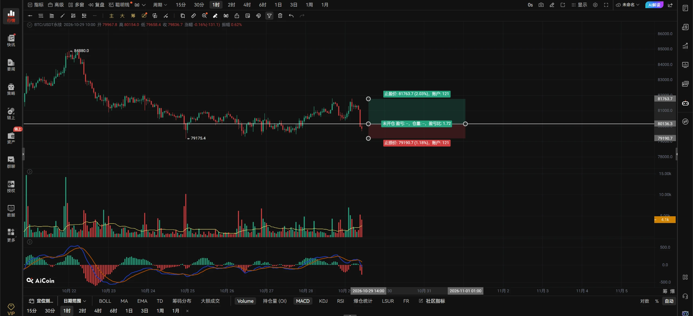Enable the 对数 logarithmic scale
Screen dimensions: 693x316
tap(645, 301)
